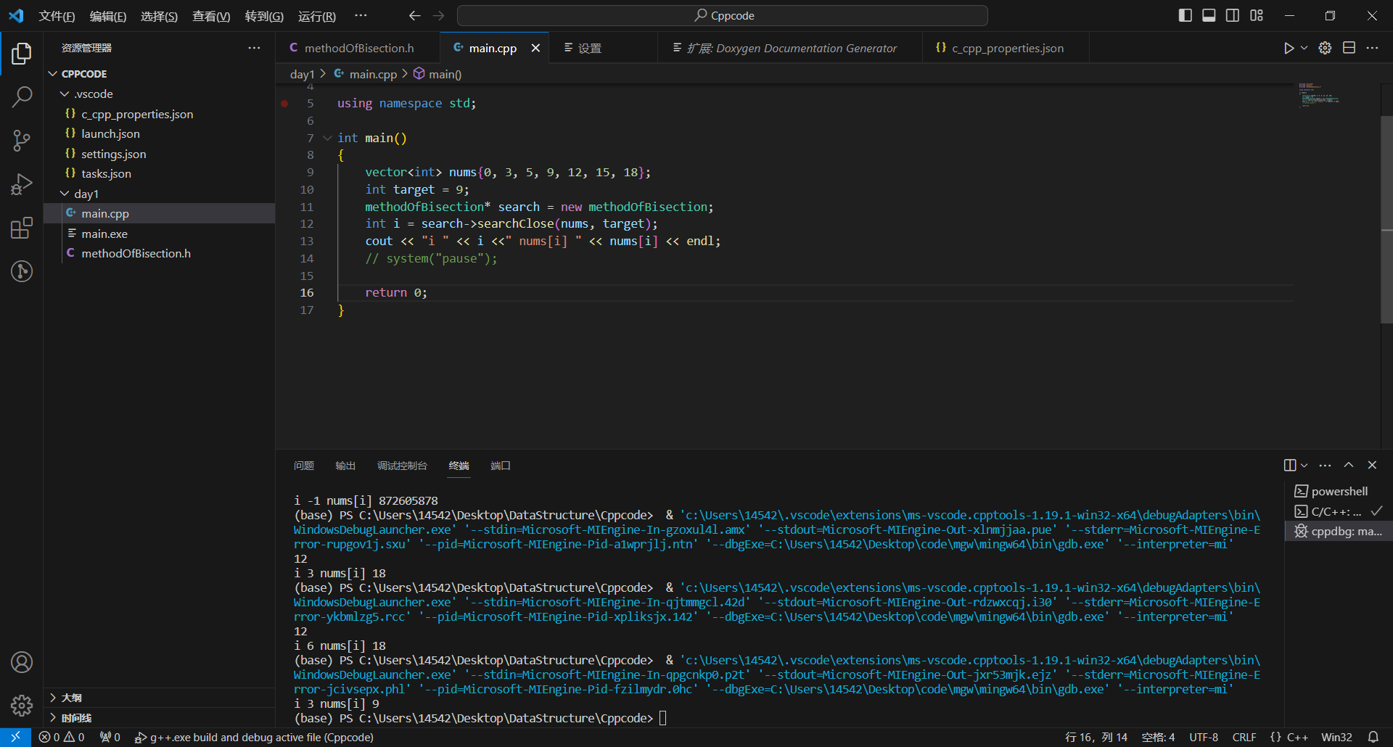Screen dimensions: 1393x747
Task: Click the editor minimap preview
Action: (1319, 96)
